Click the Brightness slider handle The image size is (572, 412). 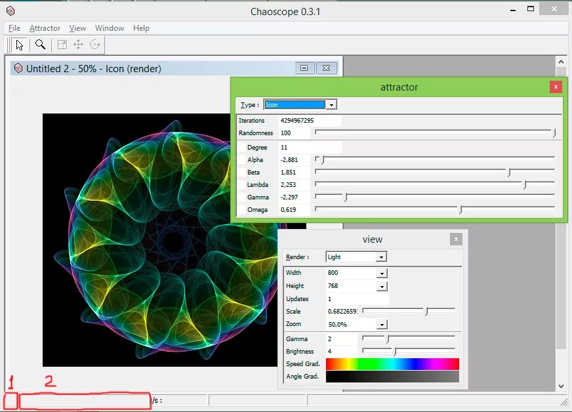395,352
